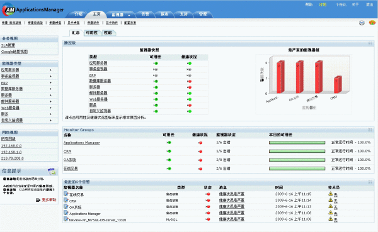Open the 告警 main tab
Screen dimensions: 378x232
pos(145,14)
